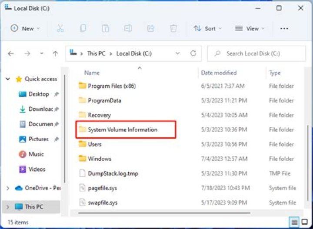Image resolution: width=313 pixels, height=229 pixels.
Task: Open the See more ellipsis menu
Action: 284,29
